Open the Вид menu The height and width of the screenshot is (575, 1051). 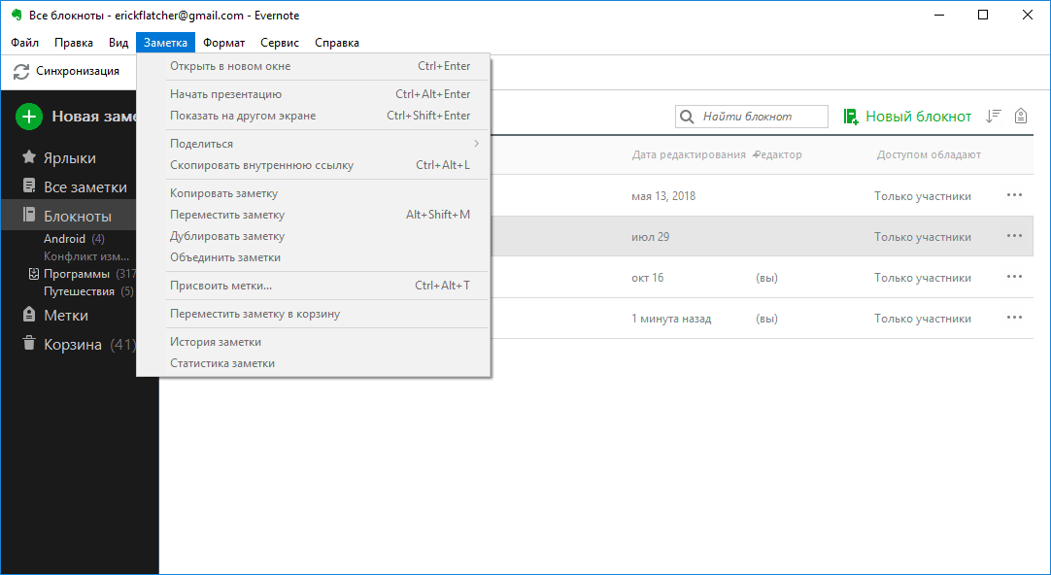coord(119,42)
